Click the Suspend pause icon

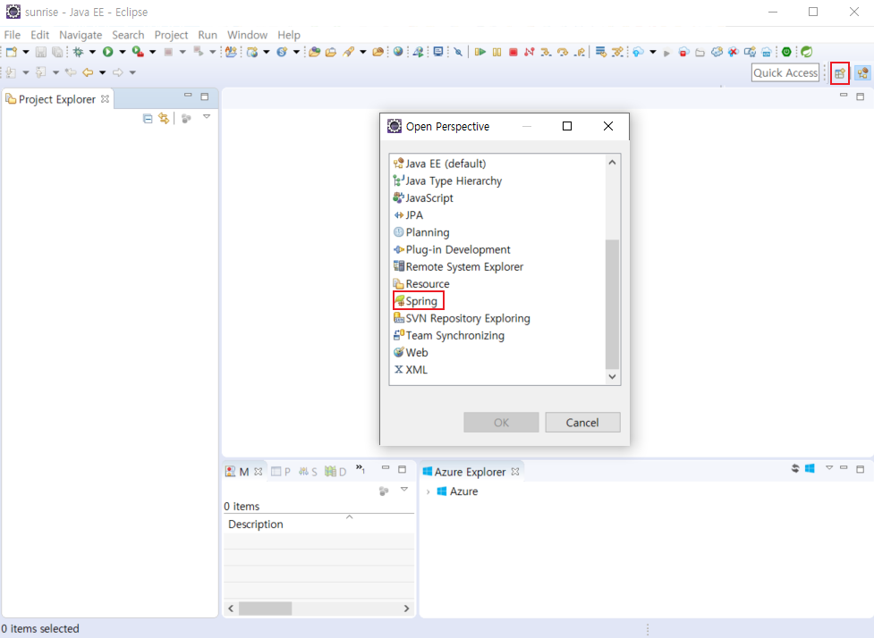[496, 52]
